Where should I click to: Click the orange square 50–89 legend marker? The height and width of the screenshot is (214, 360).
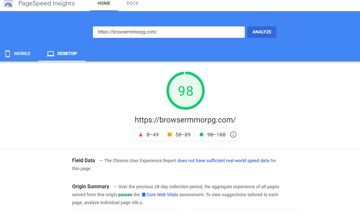click(170, 134)
